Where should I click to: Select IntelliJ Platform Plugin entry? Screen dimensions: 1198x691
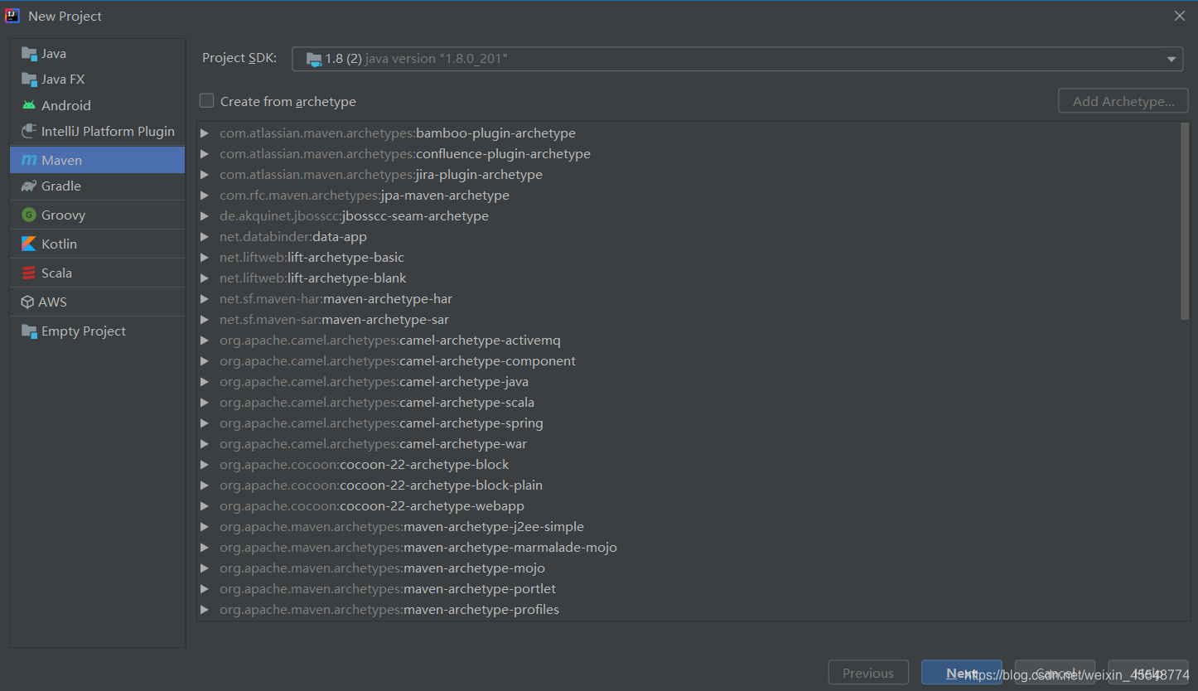(98, 131)
